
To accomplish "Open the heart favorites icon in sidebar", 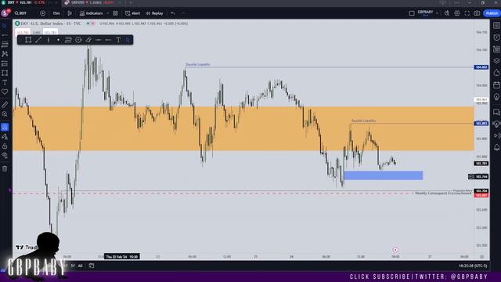I will coord(5,92).
